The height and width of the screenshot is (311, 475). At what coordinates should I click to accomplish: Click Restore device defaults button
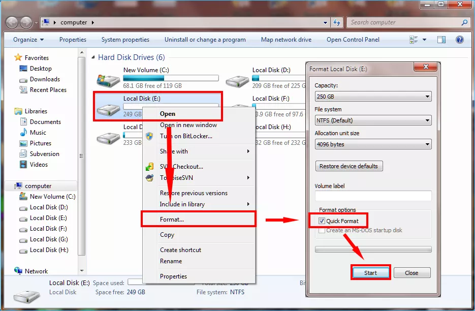[349, 166]
